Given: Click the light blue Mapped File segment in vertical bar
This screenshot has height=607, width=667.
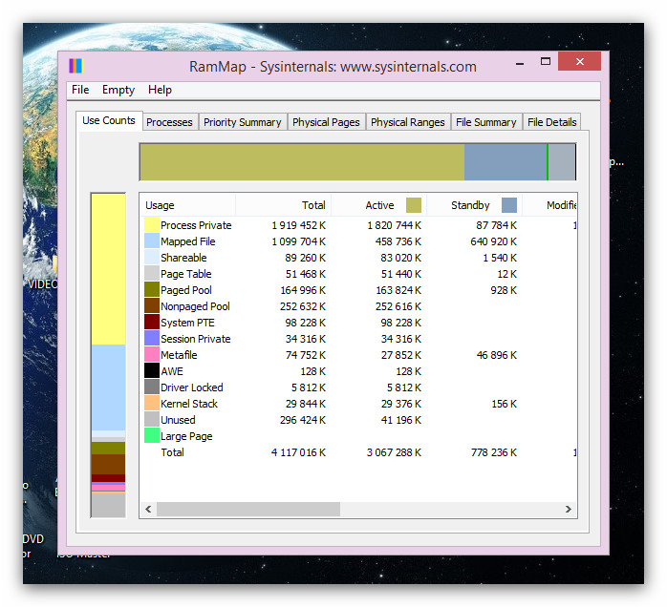Looking at the screenshot, I should tap(109, 387).
